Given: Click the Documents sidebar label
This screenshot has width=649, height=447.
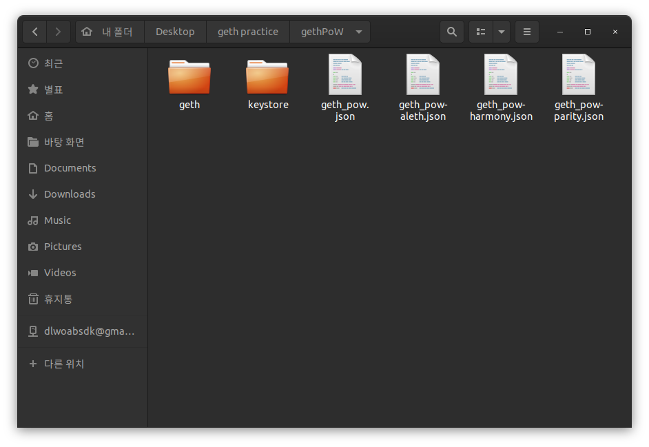Looking at the screenshot, I should [70, 168].
